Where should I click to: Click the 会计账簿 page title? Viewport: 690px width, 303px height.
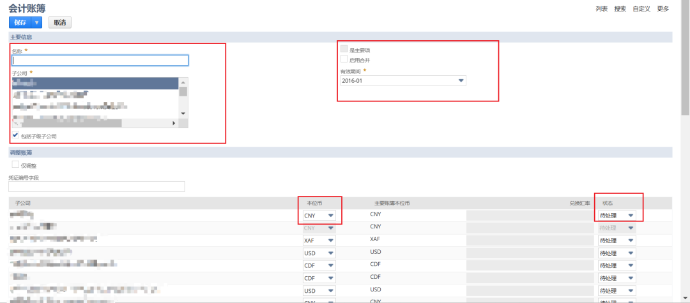(x=27, y=8)
